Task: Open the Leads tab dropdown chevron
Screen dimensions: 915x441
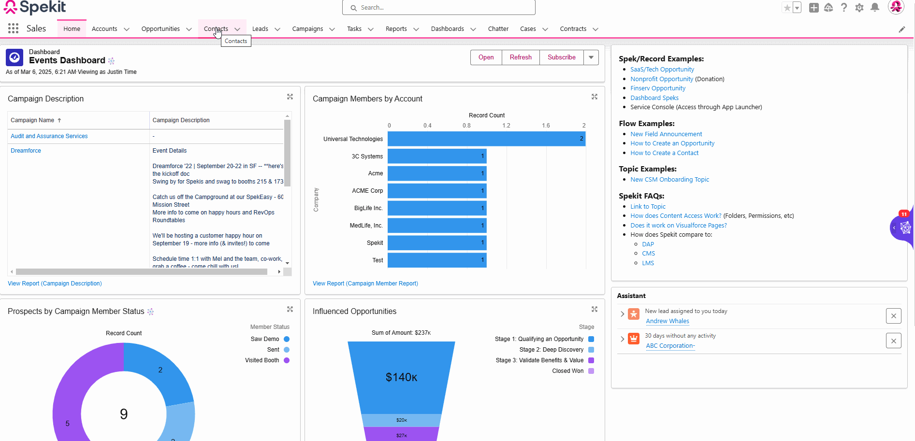Action: [x=277, y=29]
